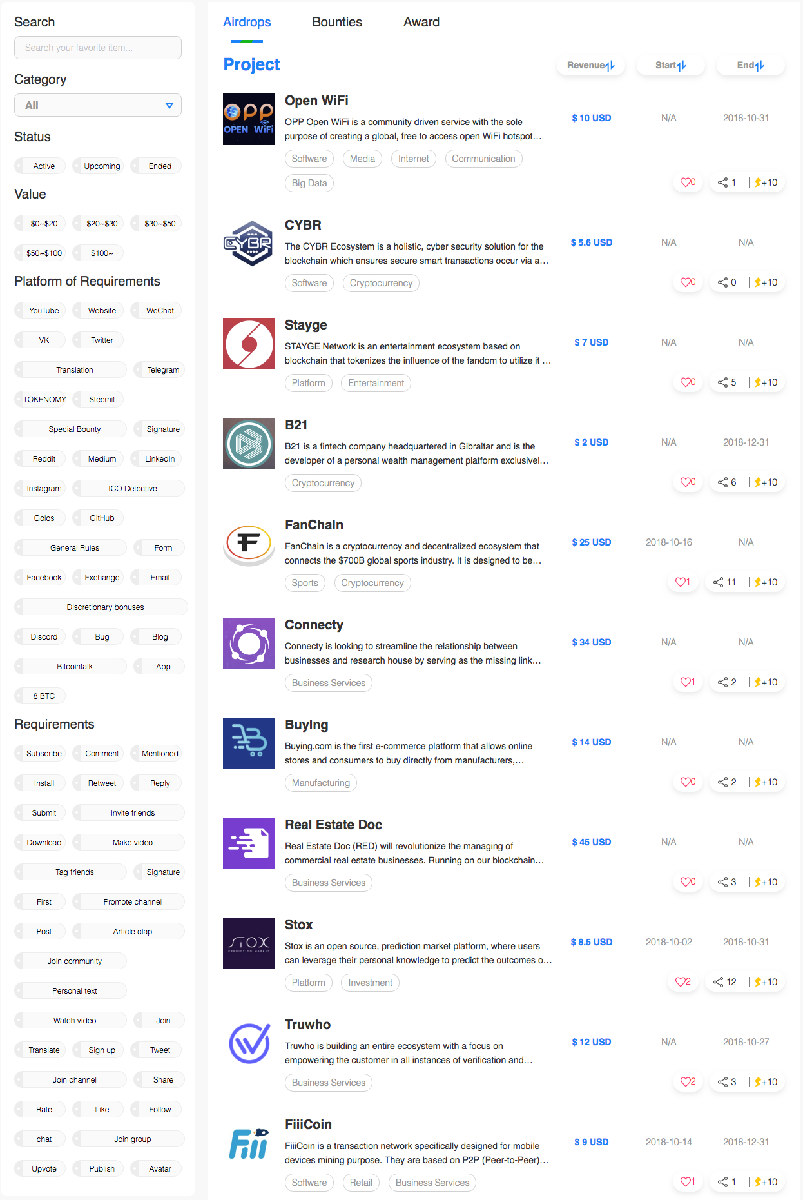This screenshot has height=1200, width=803.
Task: Click the Manufacturing tag on Buying
Action: [320, 783]
